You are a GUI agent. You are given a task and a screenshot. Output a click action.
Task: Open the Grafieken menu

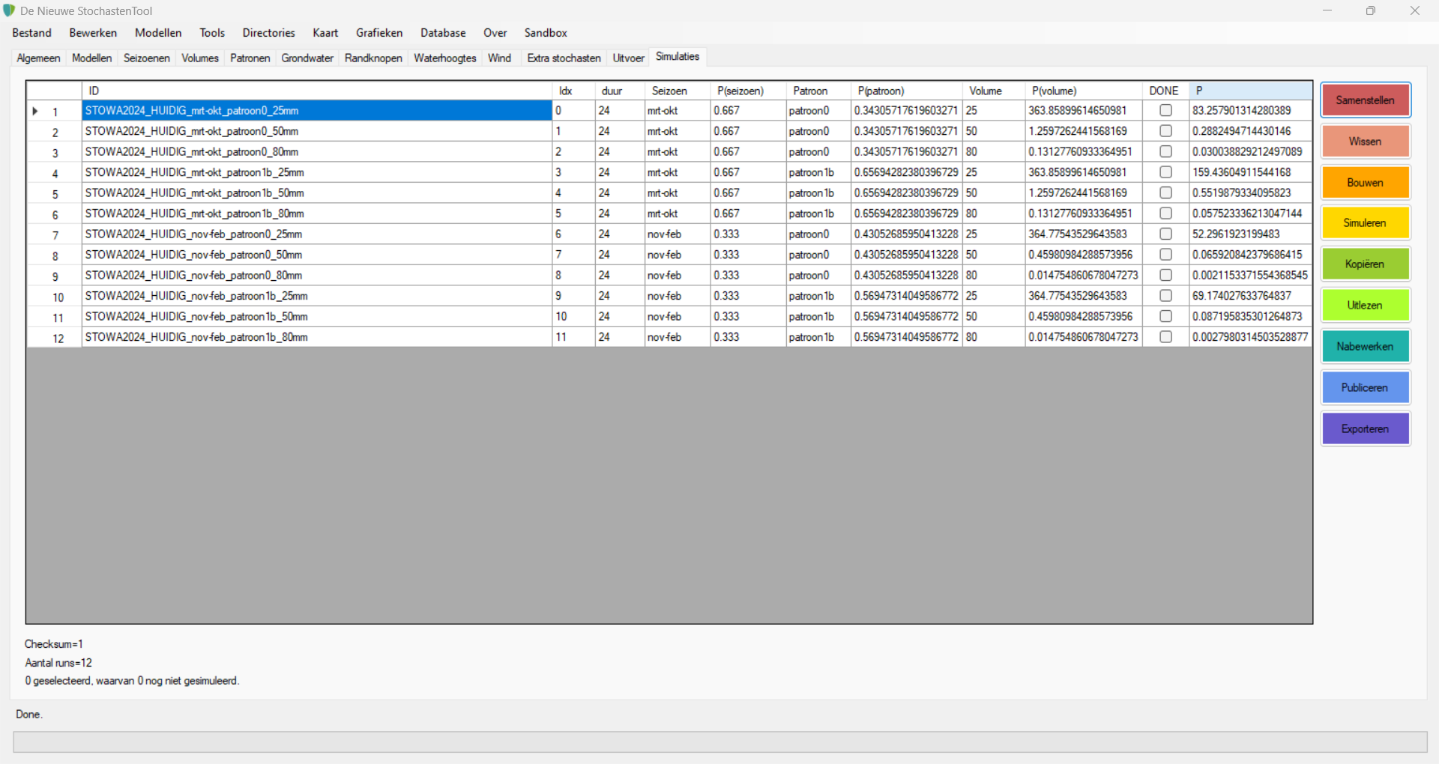pyautogui.click(x=379, y=33)
